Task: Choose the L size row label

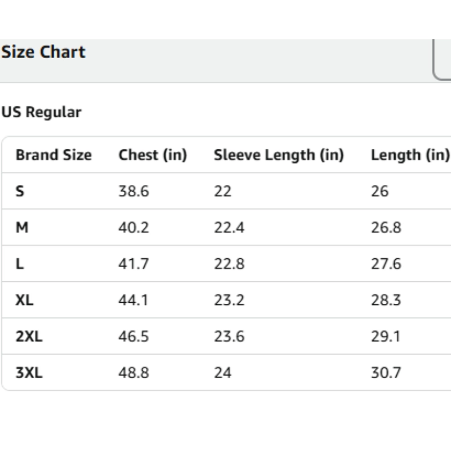Action: pyautogui.click(x=20, y=264)
